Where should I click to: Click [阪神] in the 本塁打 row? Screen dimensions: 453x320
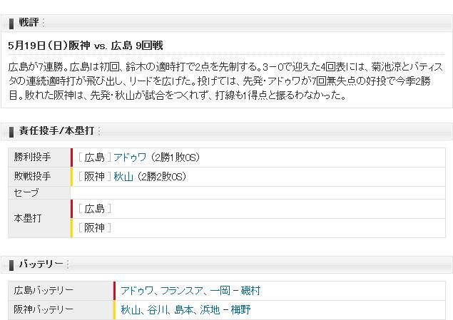(x=94, y=228)
